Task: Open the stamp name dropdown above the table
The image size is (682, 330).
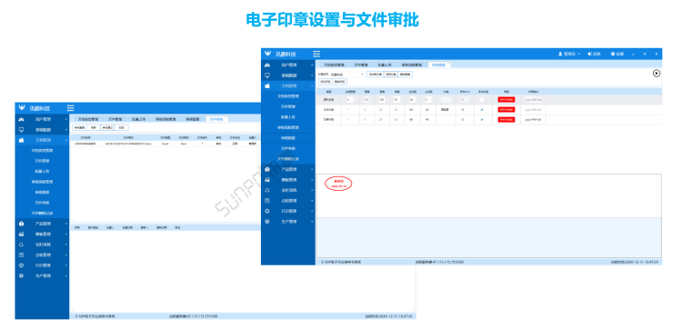Action: (x=346, y=75)
